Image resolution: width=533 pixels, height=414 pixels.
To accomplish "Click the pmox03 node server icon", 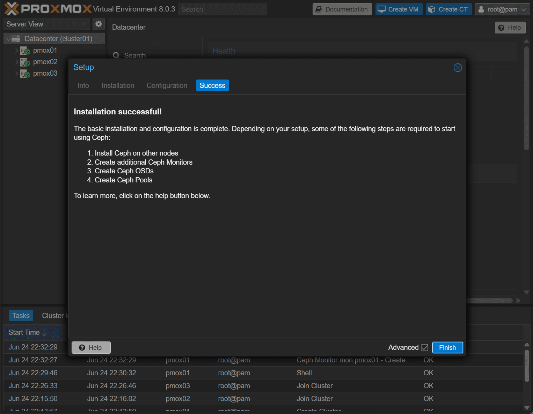I will [25, 74].
